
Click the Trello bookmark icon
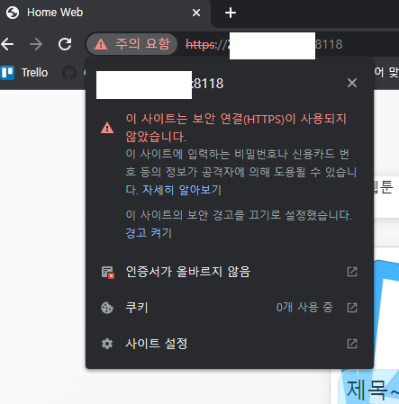(x=7, y=73)
